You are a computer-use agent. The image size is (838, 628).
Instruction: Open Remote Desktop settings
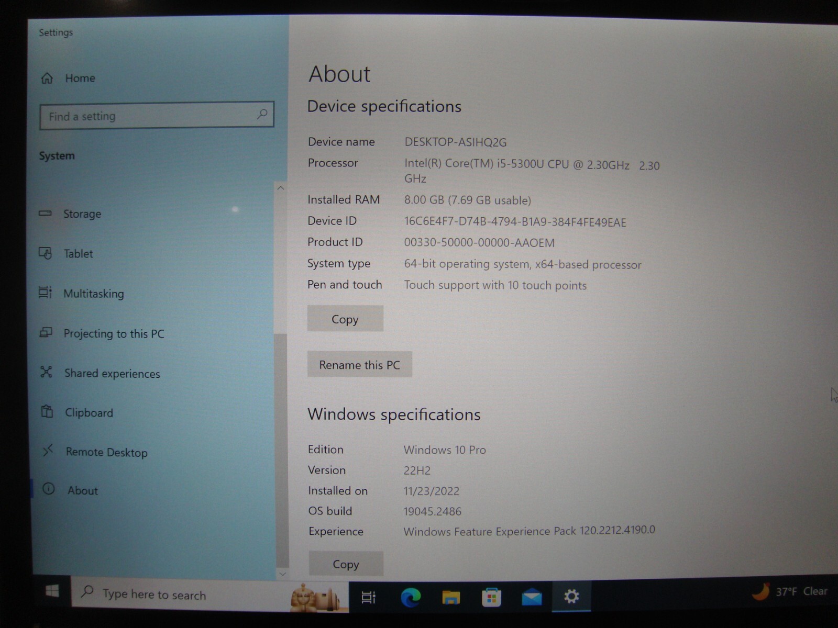tap(106, 452)
